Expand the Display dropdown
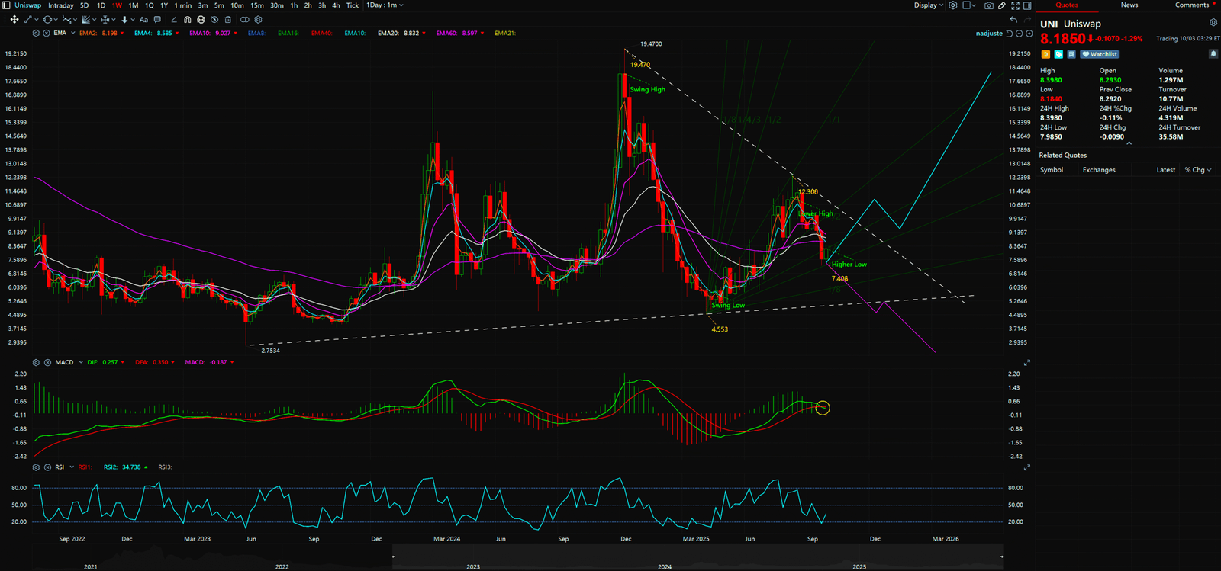 [x=929, y=5]
